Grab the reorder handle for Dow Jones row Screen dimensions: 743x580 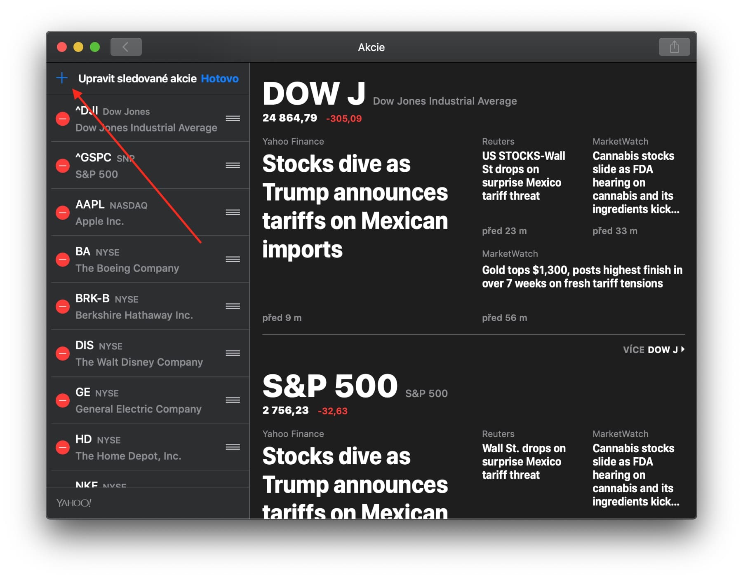click(x=233, y=119)
